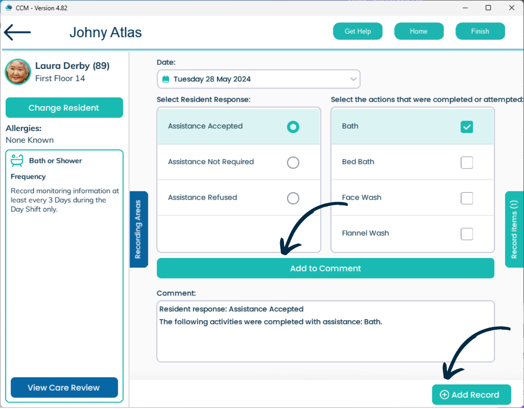This screenshot has width=524, height=409.
Task: Click the Face Wash label
Action: click(x=362, y=198)
